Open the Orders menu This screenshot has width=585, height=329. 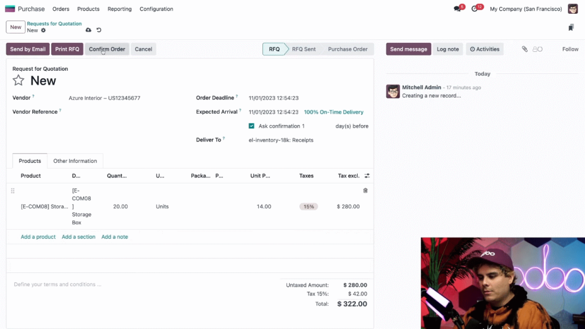point(61,9)
